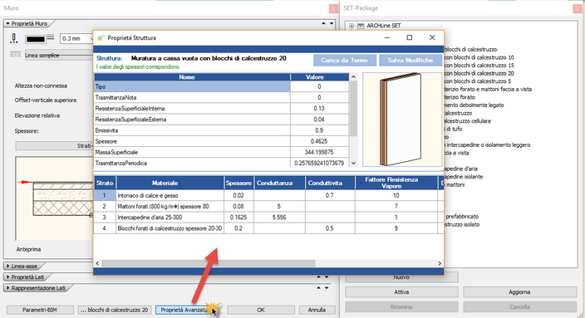
Task: Click the Conduttanza column header
Action: [x=279, y=183]
